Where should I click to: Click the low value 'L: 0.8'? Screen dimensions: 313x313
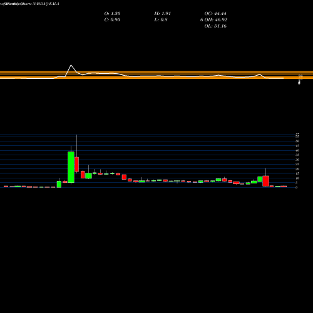(161, 20)
